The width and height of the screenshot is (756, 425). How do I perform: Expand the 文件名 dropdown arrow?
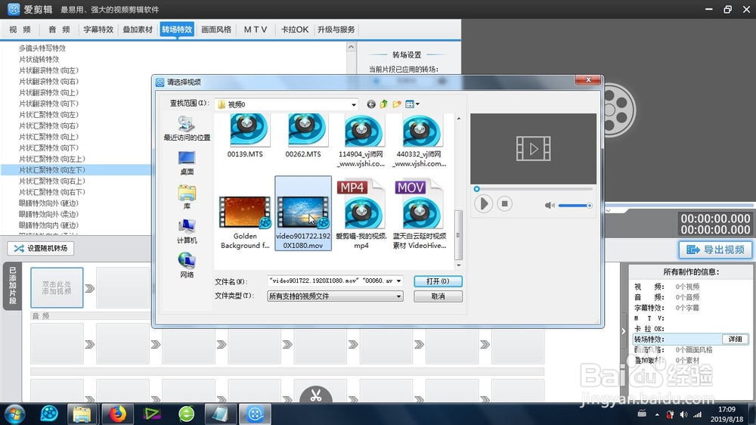coord(398,281)
